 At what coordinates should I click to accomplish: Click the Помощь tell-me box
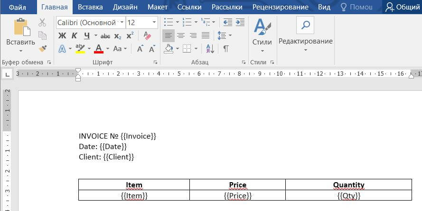pos(356,7)
